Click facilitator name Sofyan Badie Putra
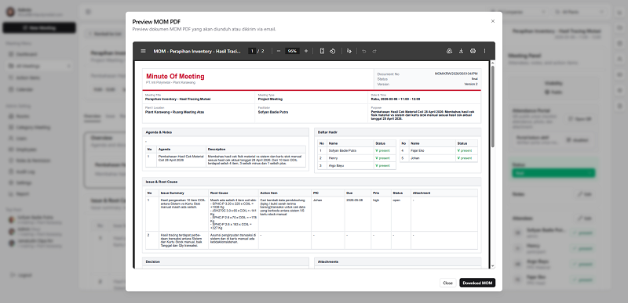628x303 pixels. [272, 112]
